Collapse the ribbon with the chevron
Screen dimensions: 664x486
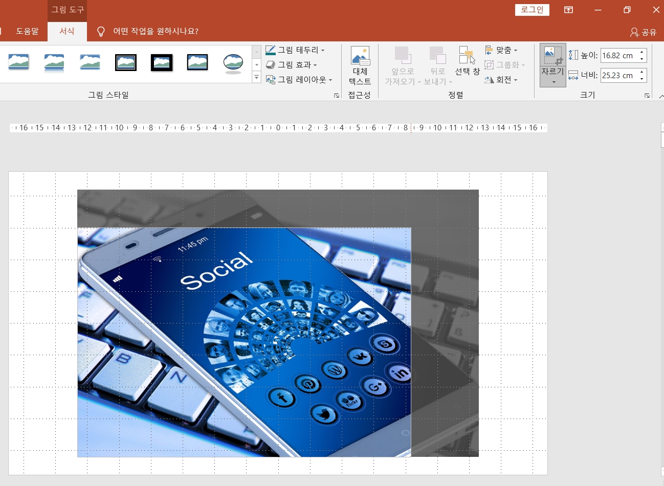660,96
